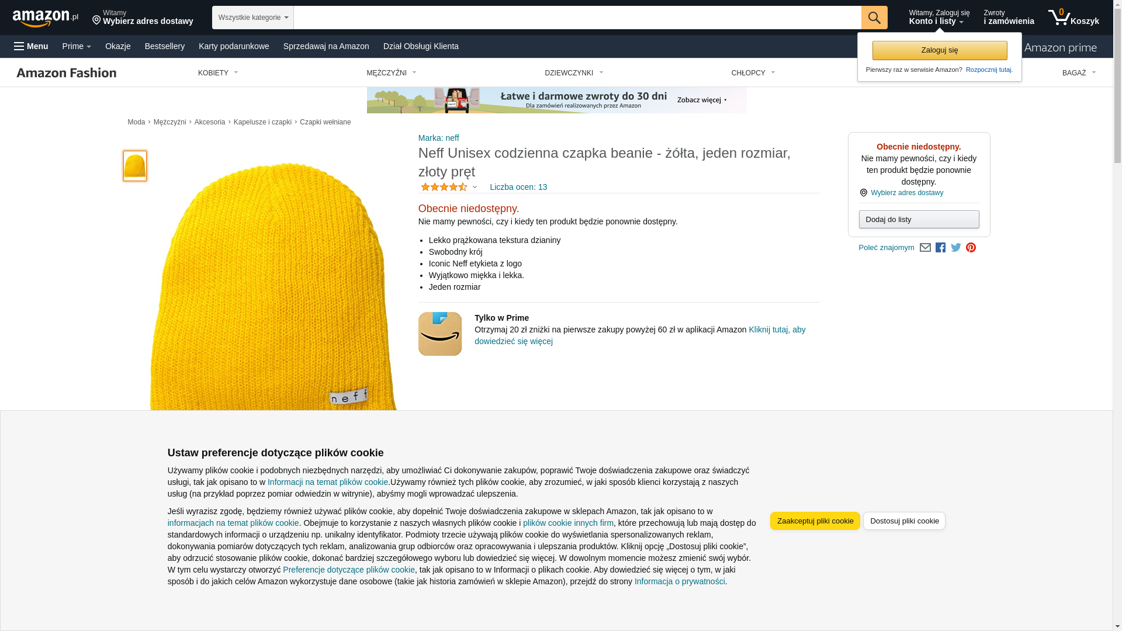
Task: Click the search magnifier button
Action: point(874,18)
